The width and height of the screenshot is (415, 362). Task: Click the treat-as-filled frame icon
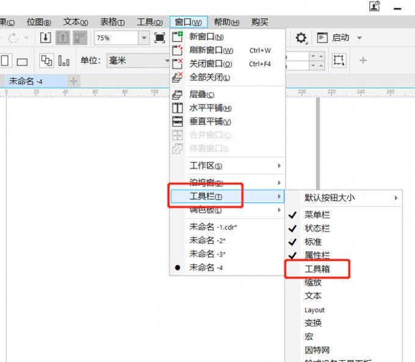point(339,60)
